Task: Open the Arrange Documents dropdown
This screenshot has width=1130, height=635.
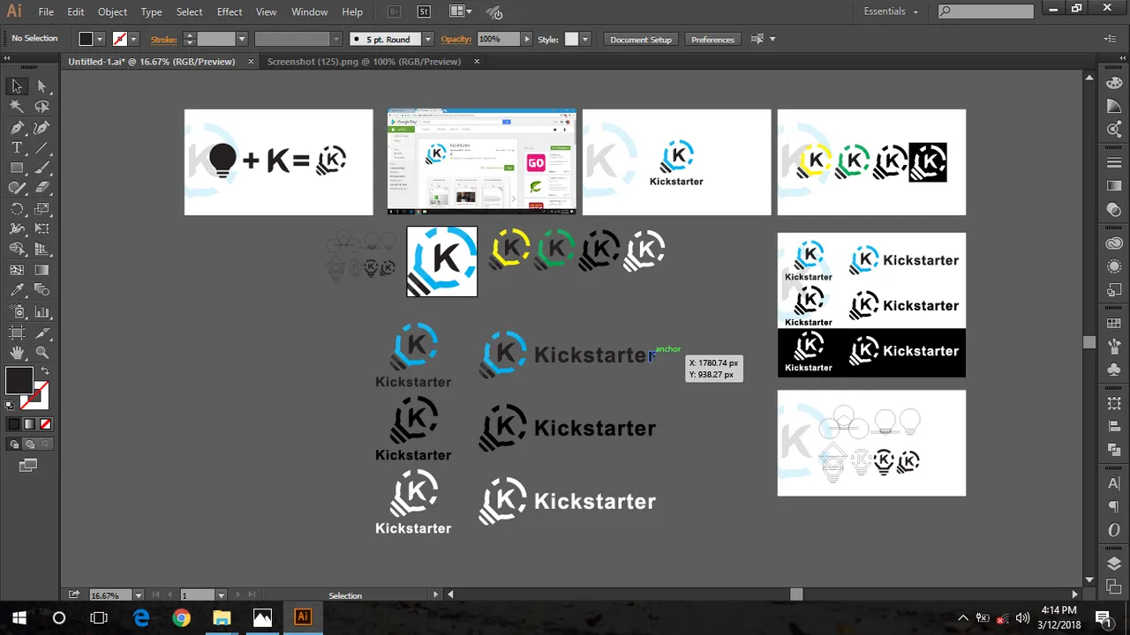Action: click(x=460, y=11)
